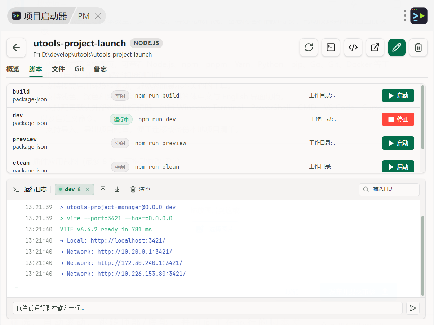Select the 脚本 tab

point(36,69)
